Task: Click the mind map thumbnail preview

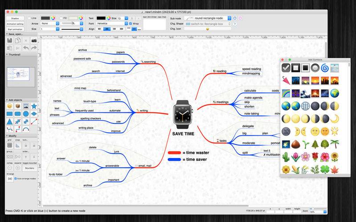Action: click(x=18, y=74)
